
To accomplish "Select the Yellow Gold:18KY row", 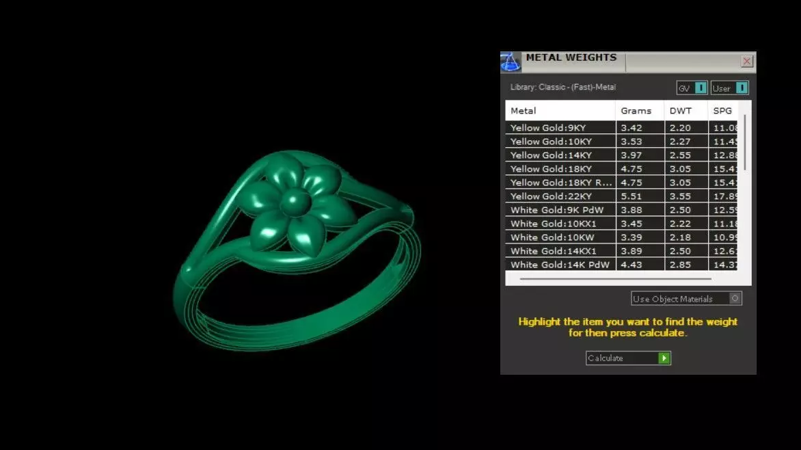I will tap(621, 169).
